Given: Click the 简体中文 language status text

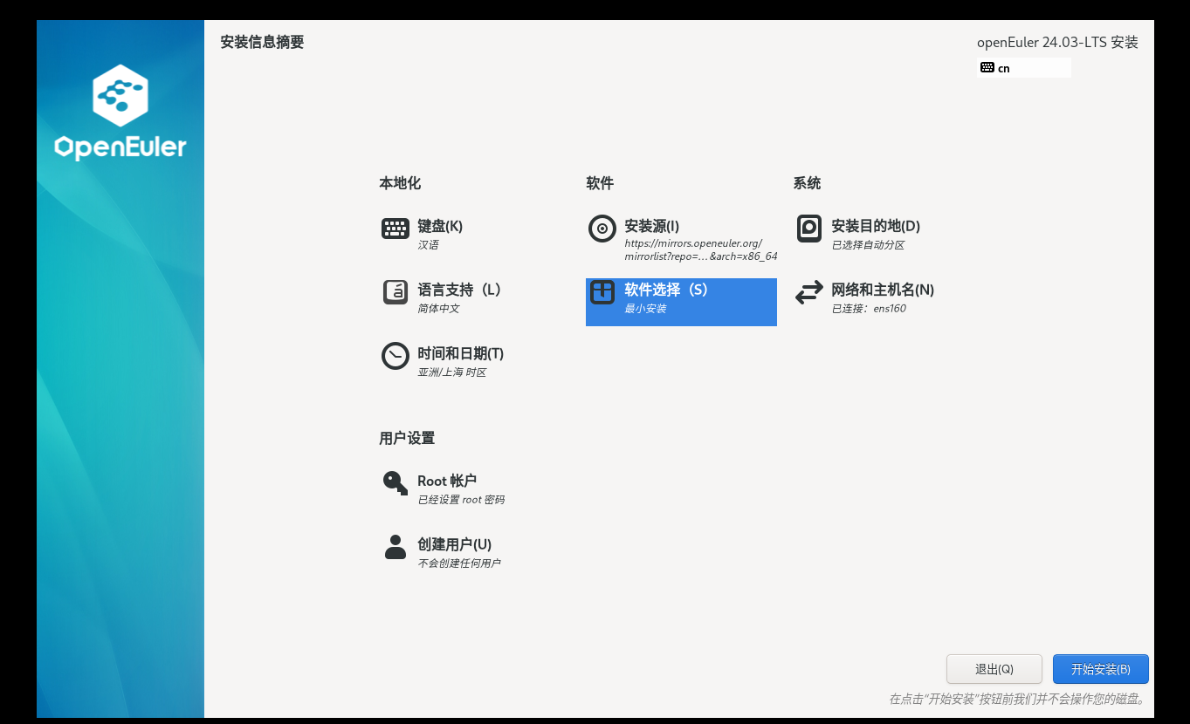Looking at the screenshot, I should [438, 309].
